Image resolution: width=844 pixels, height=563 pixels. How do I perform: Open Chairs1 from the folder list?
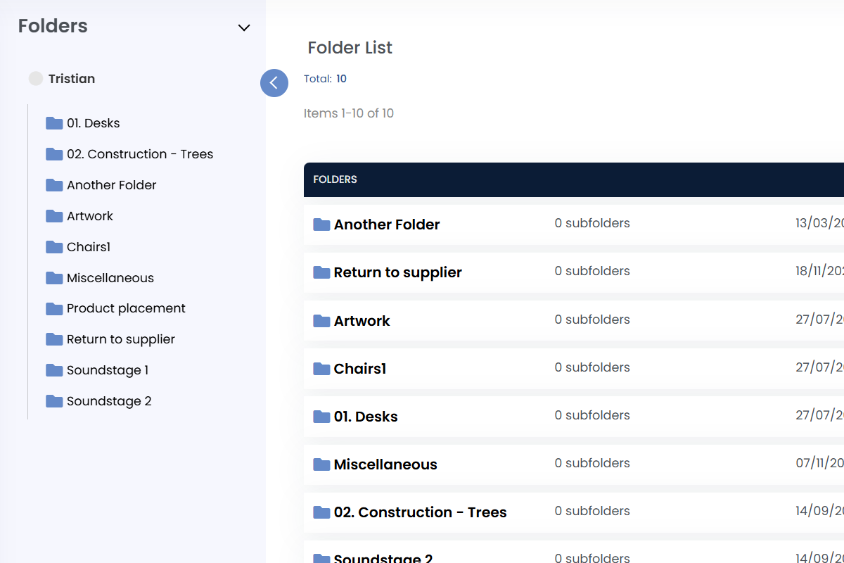[x=360, y=369]
